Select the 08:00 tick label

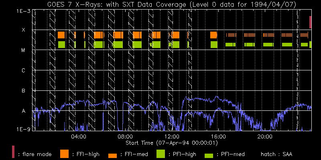(125, 137)
